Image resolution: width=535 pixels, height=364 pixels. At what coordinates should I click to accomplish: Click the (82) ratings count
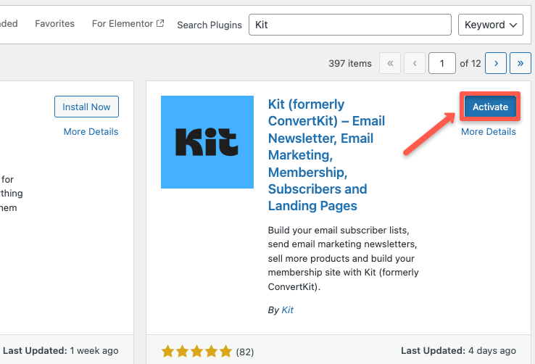pos(245,352)
